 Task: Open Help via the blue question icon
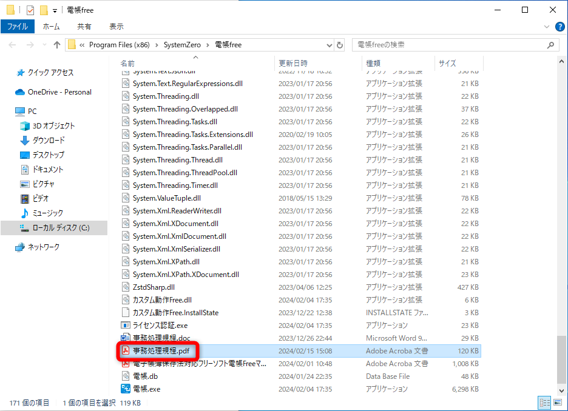point(560,27)
